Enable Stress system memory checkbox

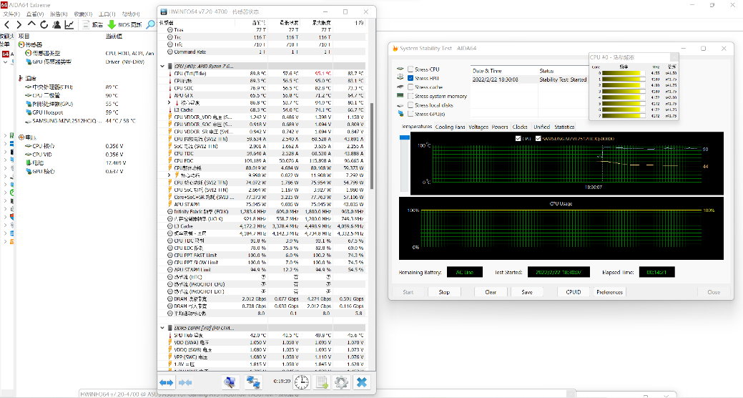coord(410,97)
